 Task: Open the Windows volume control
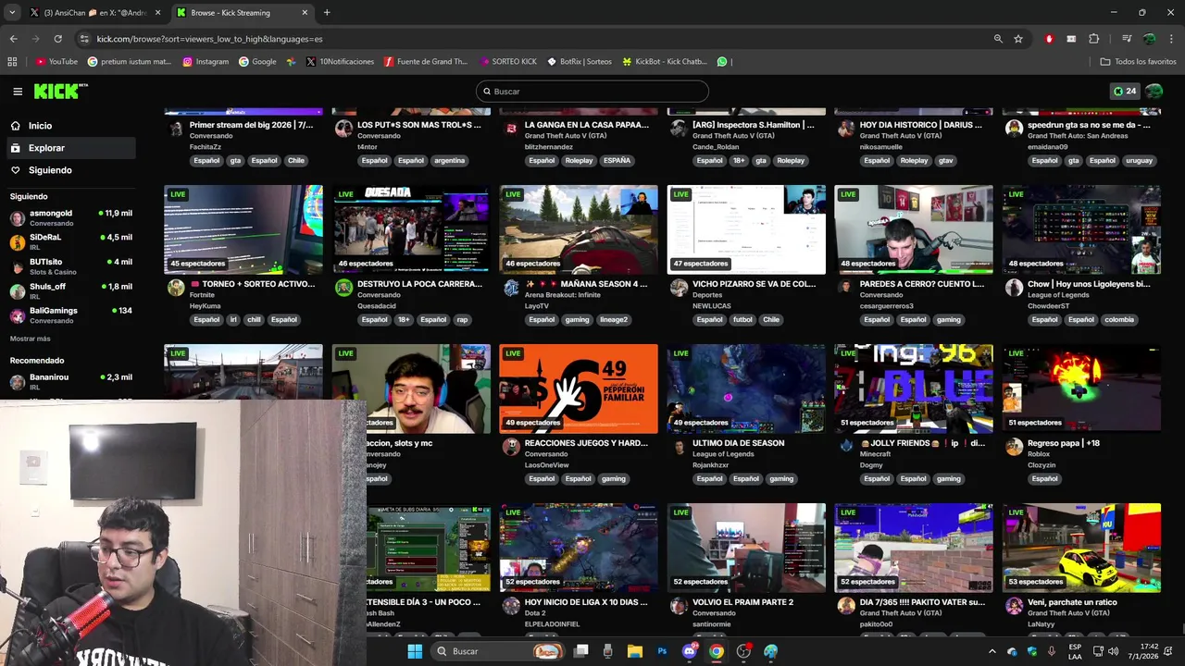[x=1115, y=651]
